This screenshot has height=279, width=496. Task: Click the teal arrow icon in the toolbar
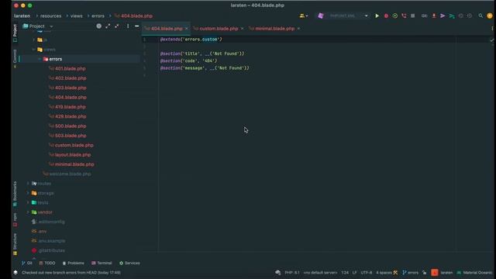(x=452, y=15)
